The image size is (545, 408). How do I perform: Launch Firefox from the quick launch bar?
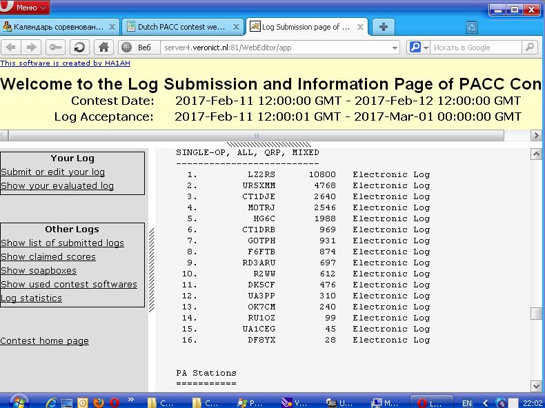click(97, 402)
